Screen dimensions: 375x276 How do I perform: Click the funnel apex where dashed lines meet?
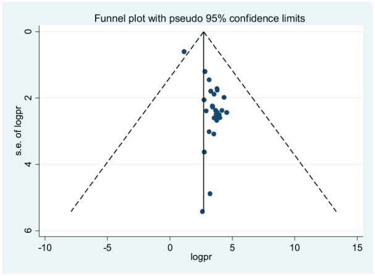click(x=204, y=32)
